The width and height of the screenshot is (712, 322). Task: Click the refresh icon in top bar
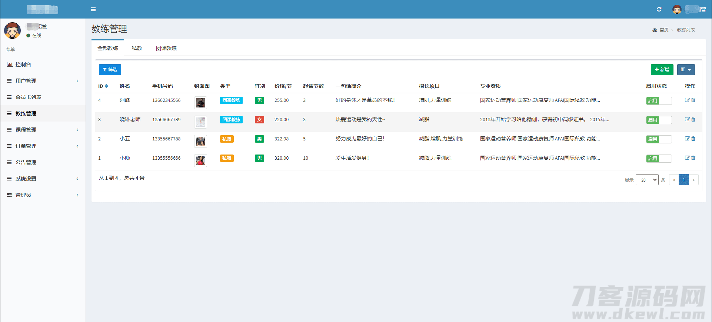click(659, 9)
